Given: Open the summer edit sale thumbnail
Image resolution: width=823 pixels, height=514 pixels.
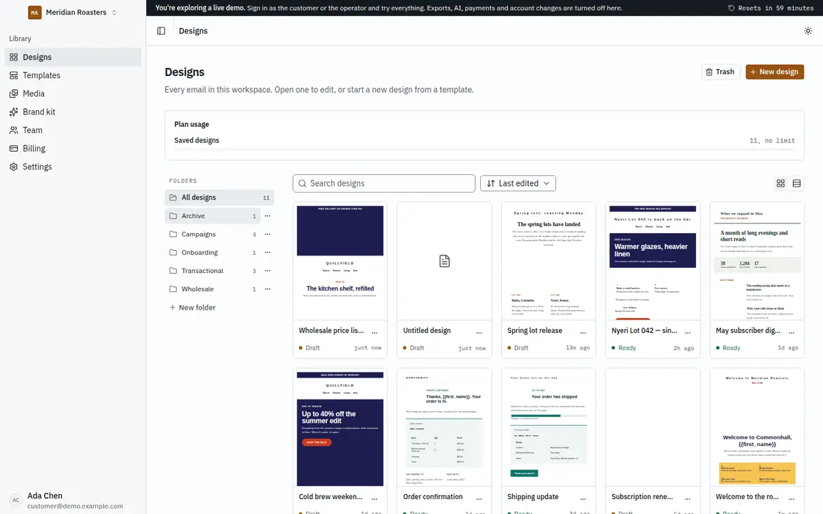Looking at the screenshot, I should [x=340, y=428].
